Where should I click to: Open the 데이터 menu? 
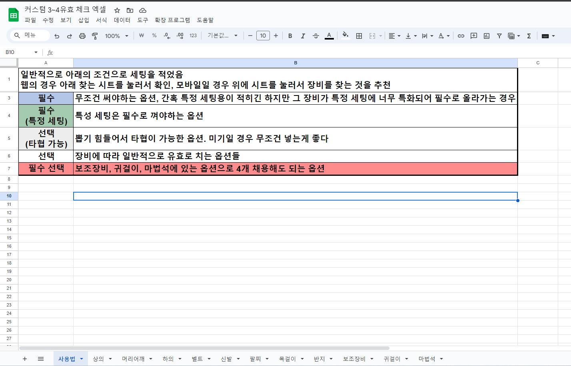[122, 20]
